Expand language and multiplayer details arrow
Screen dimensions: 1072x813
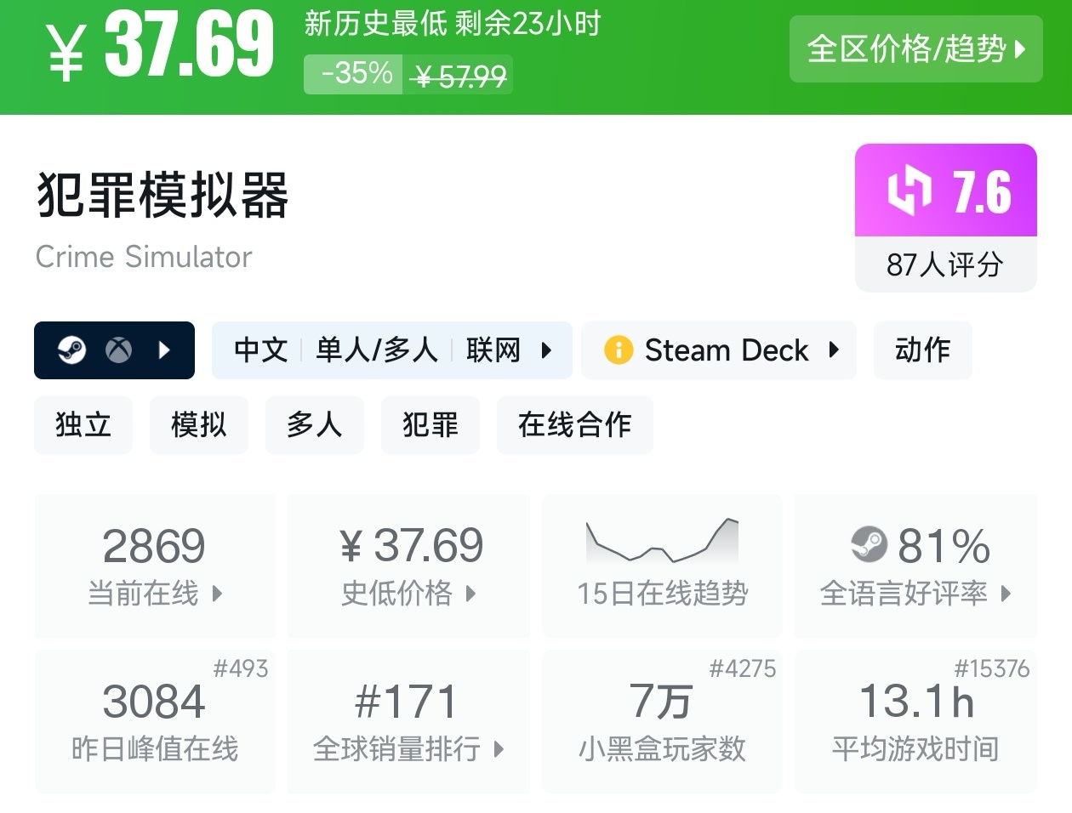click(547, 350)
